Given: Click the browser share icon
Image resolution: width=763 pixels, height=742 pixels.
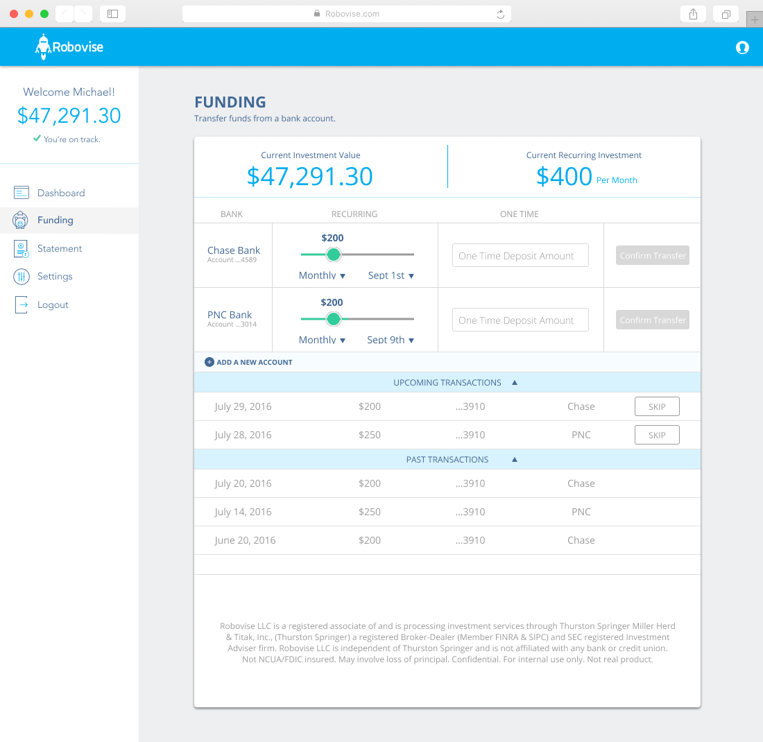Looking at the screenshot, I should (693, 14).
